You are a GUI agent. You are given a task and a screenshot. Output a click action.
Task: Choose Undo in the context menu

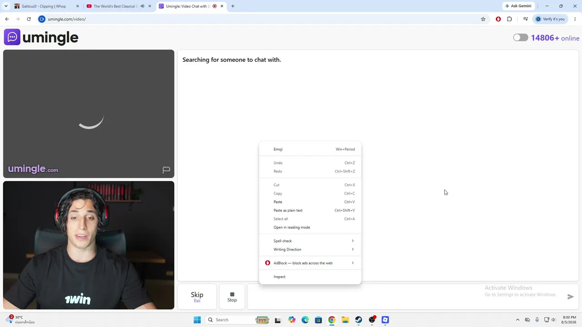[310, 163]
